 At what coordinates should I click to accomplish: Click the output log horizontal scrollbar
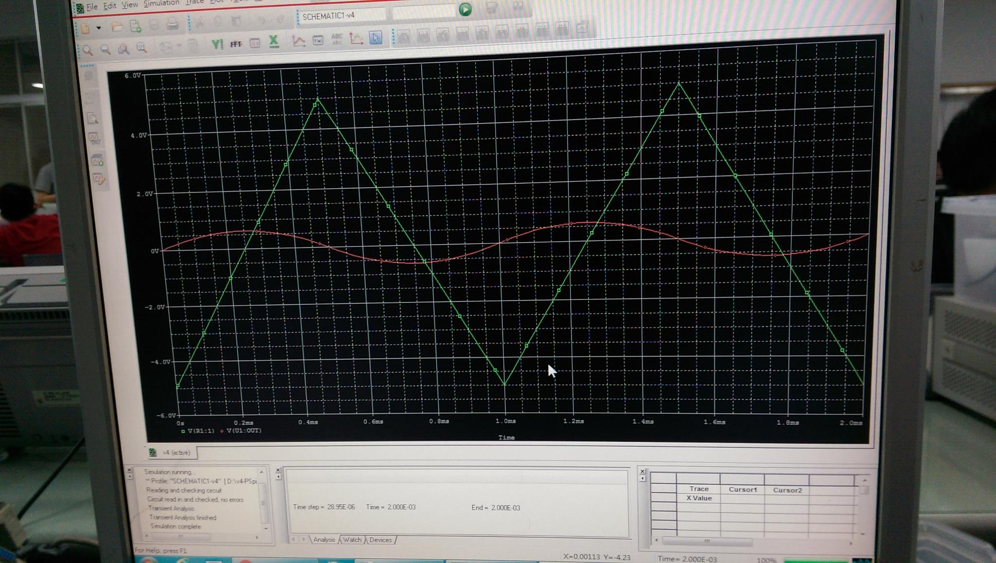[202, 537]
